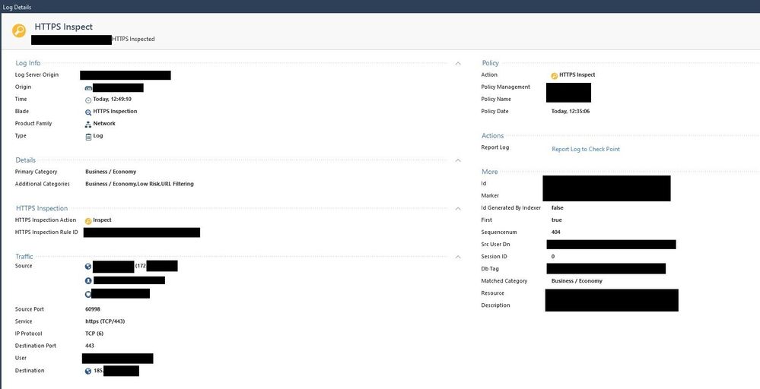Click the clock icon beside Time

(88, 100)
